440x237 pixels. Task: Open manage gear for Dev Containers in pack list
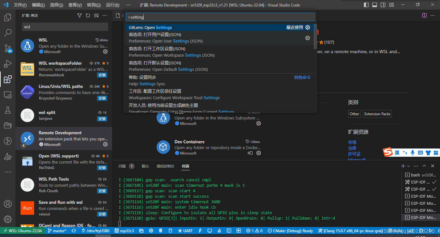[258, 153]
